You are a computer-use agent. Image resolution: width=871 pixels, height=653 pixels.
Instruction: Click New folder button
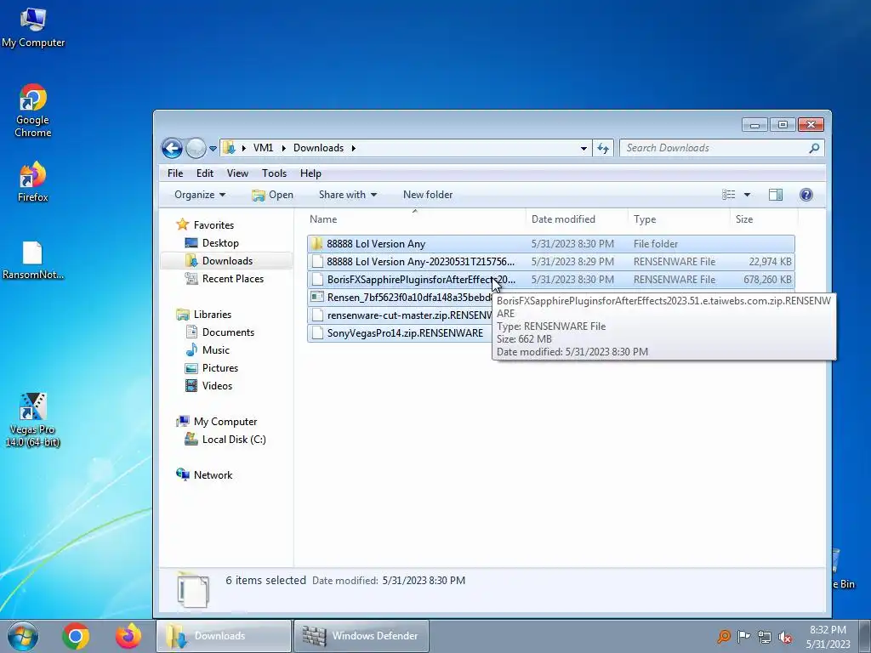click(428, 195)
